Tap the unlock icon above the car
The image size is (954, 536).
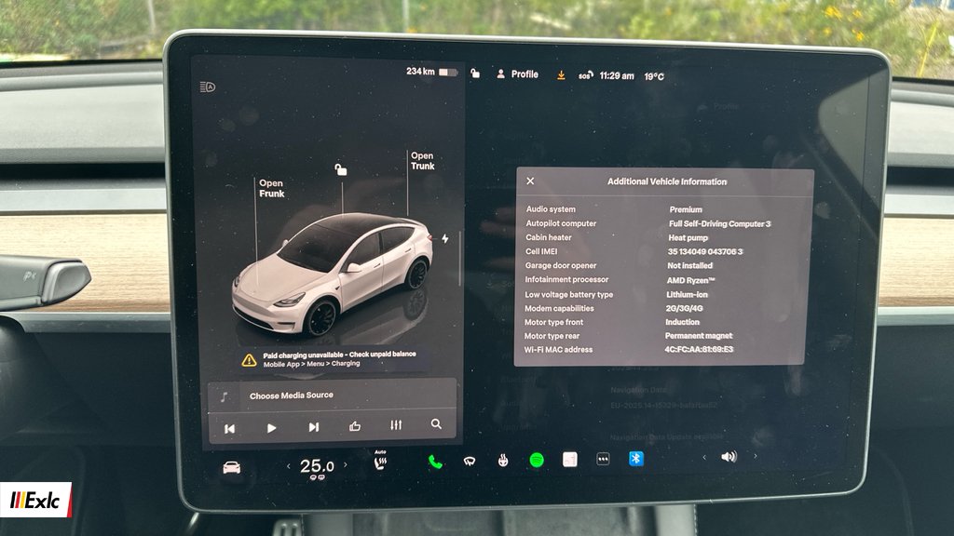pos(341,169)
